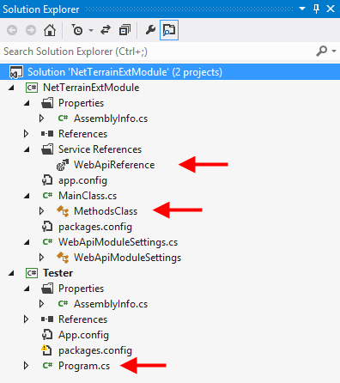Viewport: 340px width, 383px height.
Task: Click NetTerrainExtModule Properties folder icon
Action: pos(47,103)
